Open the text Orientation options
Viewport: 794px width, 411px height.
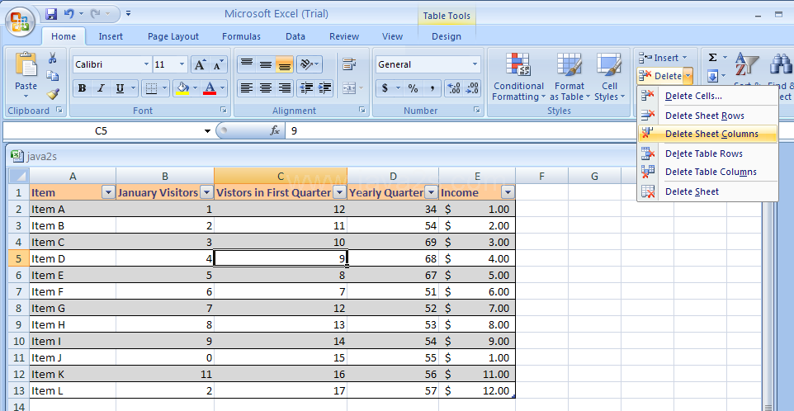click(309, 64)
